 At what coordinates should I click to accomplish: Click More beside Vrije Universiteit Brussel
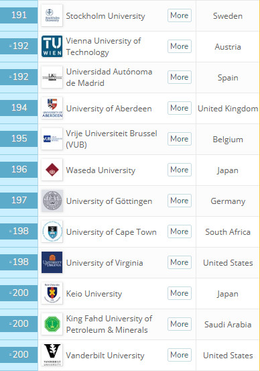pyautogui.click(x=180, y=139)
